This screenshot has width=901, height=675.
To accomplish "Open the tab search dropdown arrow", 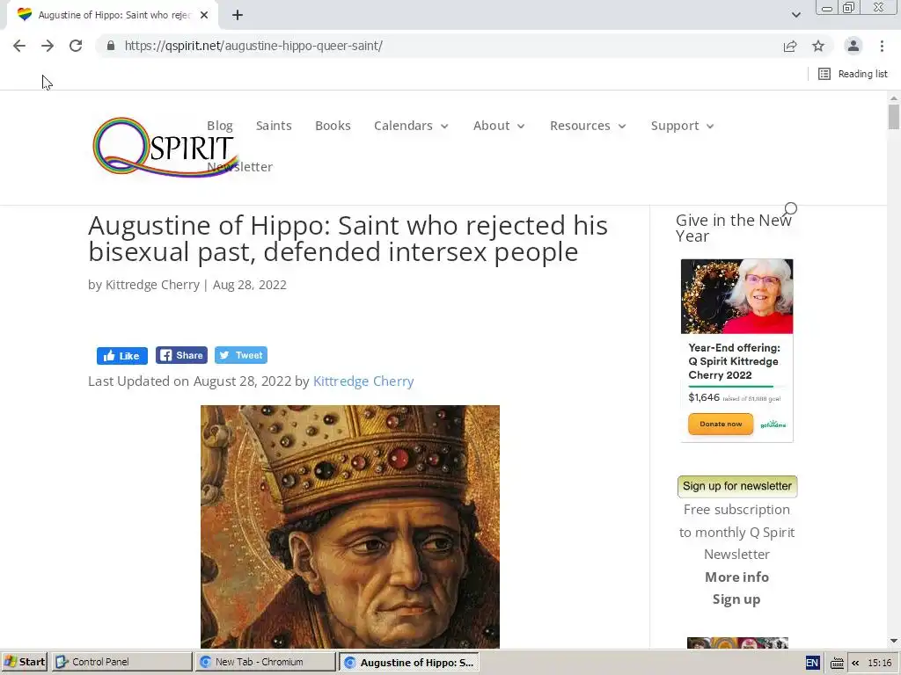I will [x=795, y=15].
